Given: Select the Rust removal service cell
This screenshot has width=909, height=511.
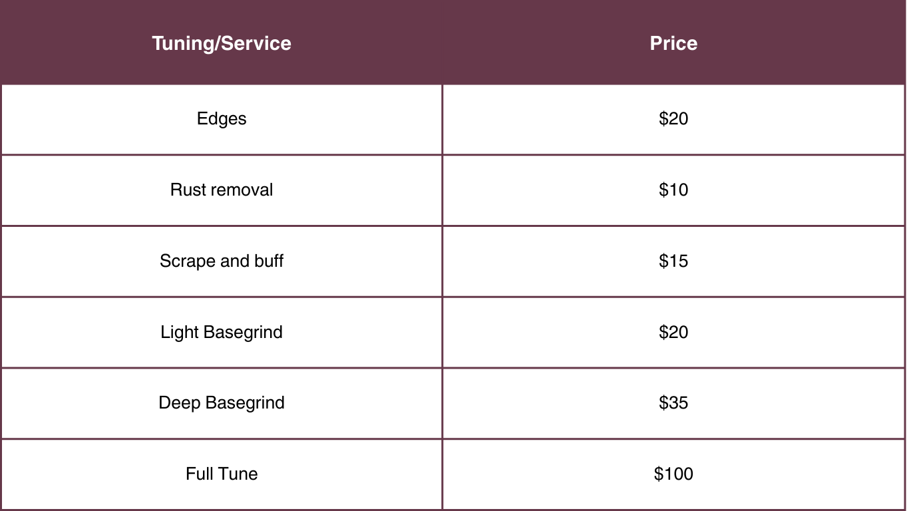Looking at the screenshot, I should [x=222, y=190].
